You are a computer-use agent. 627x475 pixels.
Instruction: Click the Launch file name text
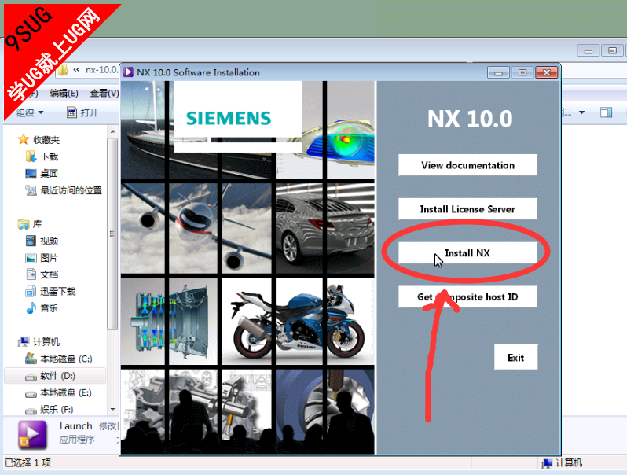click(75, 426)
